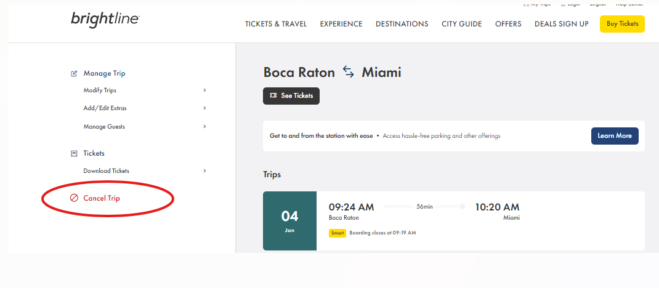Click the ticket icon in See Tickets button
The width and height of the screenshot is (659, 288).
(x=273, y=96)
